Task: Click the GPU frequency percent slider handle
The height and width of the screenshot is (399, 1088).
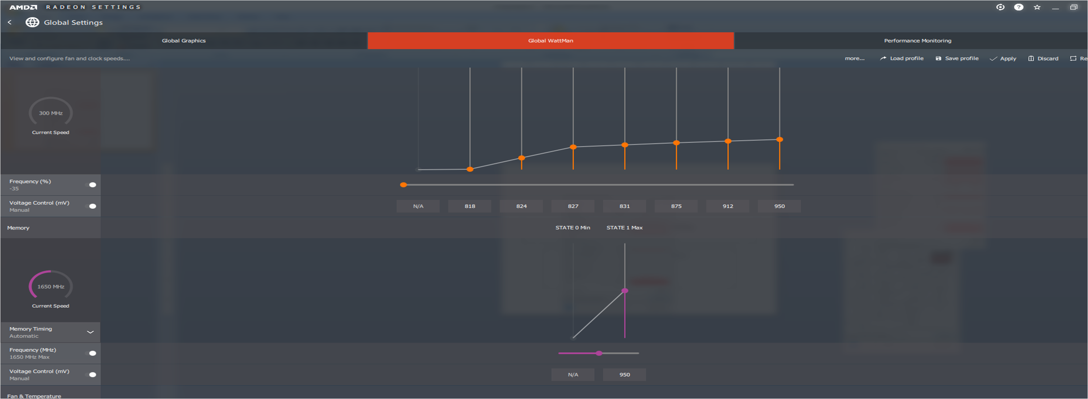Action: coord(403,185)
